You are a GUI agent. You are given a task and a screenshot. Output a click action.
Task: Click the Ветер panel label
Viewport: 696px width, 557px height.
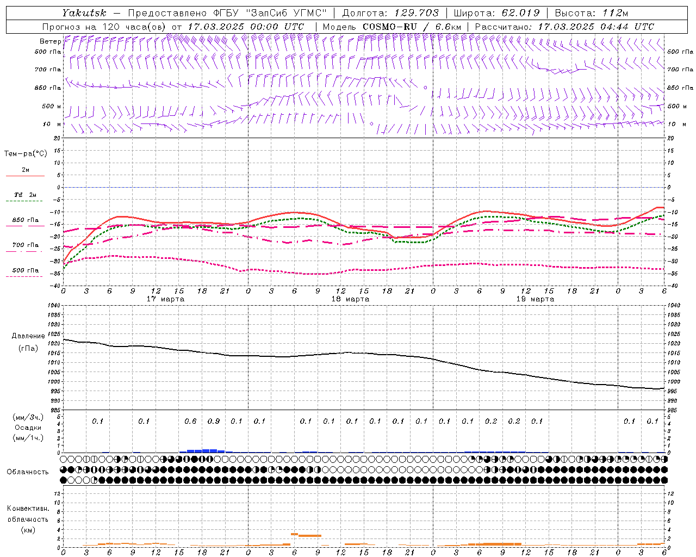[x=51, y=41]
